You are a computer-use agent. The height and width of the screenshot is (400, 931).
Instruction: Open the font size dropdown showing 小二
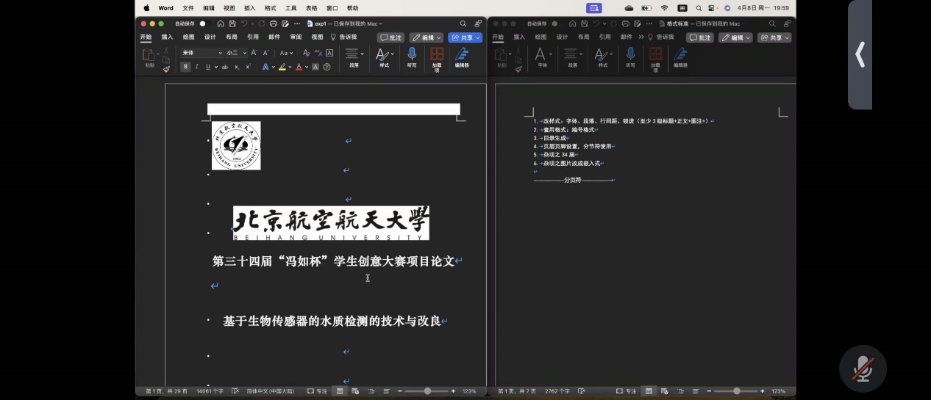[236, 53]
